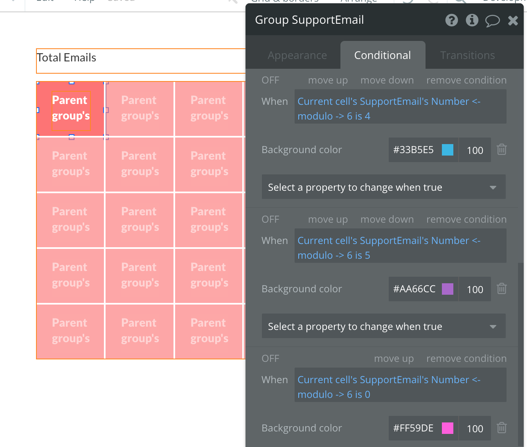Toggle OFF switch for modulo 6 is 5 condition
This screenshot has width=527, height=447.
coord(270,219)
